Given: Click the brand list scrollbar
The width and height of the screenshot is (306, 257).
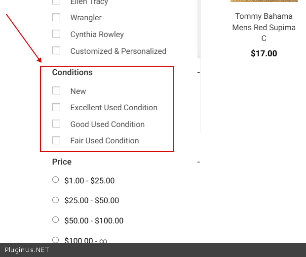Looking at the screenshot, I should [x=199, y=30].
